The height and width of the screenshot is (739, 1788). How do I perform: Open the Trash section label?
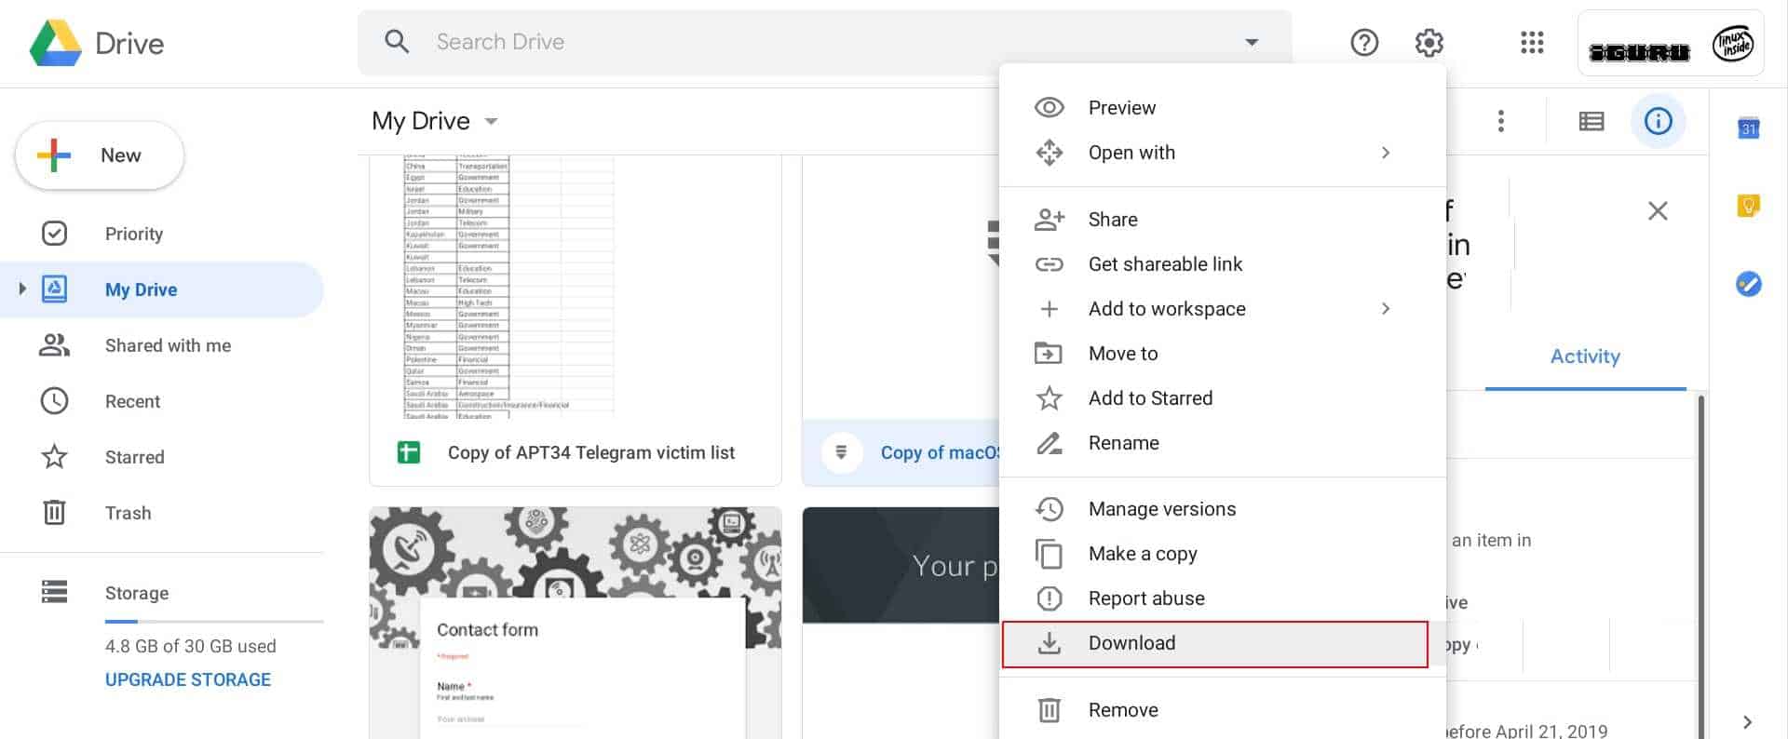128,513
